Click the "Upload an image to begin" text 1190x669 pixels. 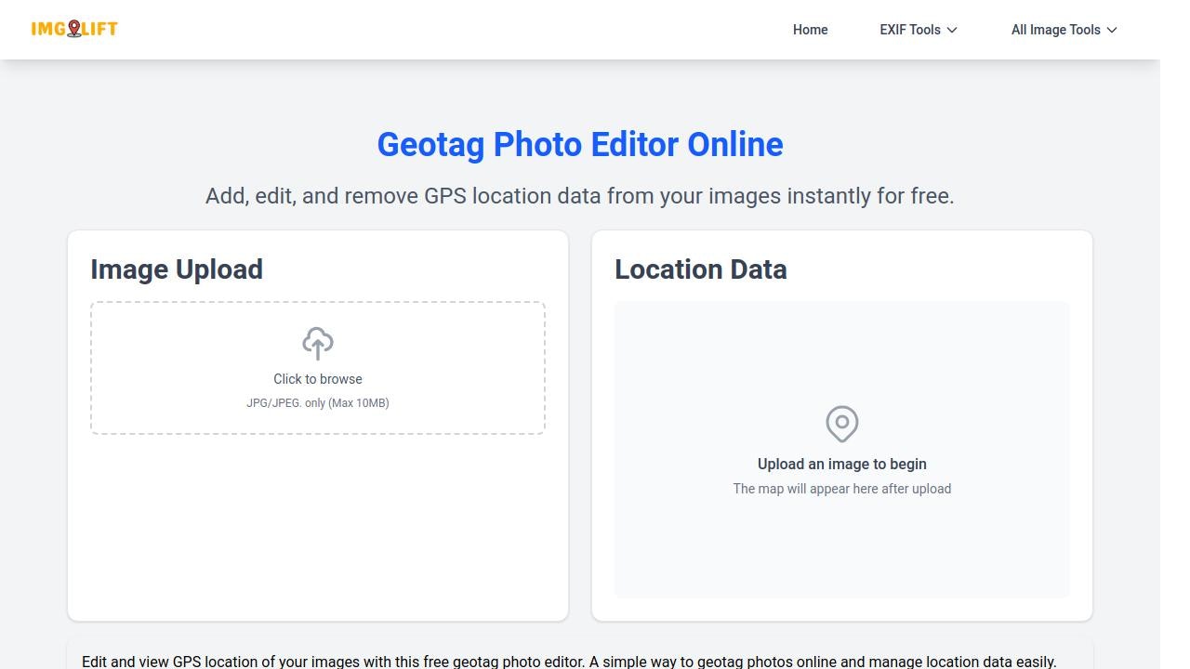point(842,464)
